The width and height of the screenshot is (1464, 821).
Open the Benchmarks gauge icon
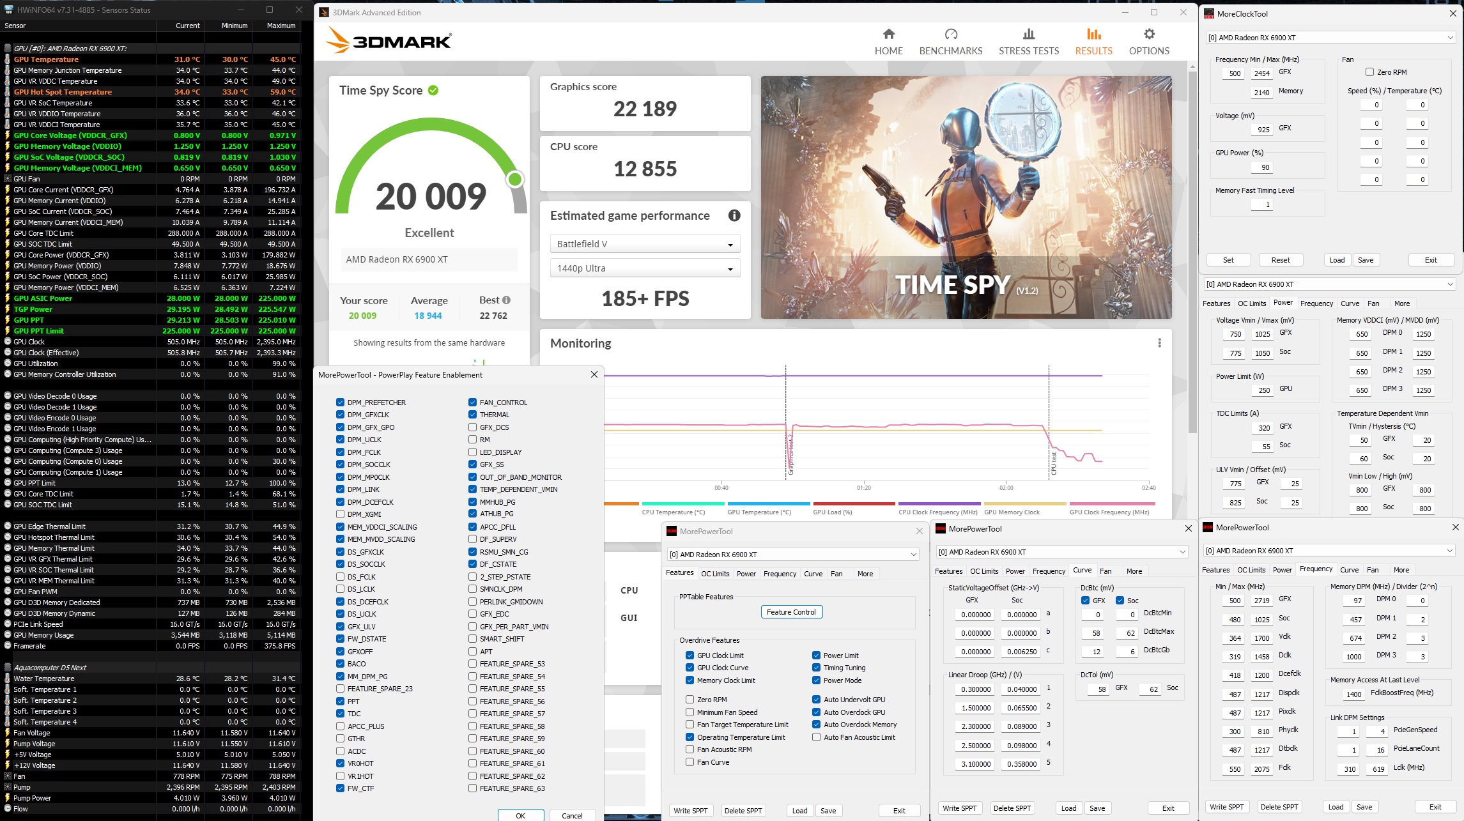(x=950, y=35)
